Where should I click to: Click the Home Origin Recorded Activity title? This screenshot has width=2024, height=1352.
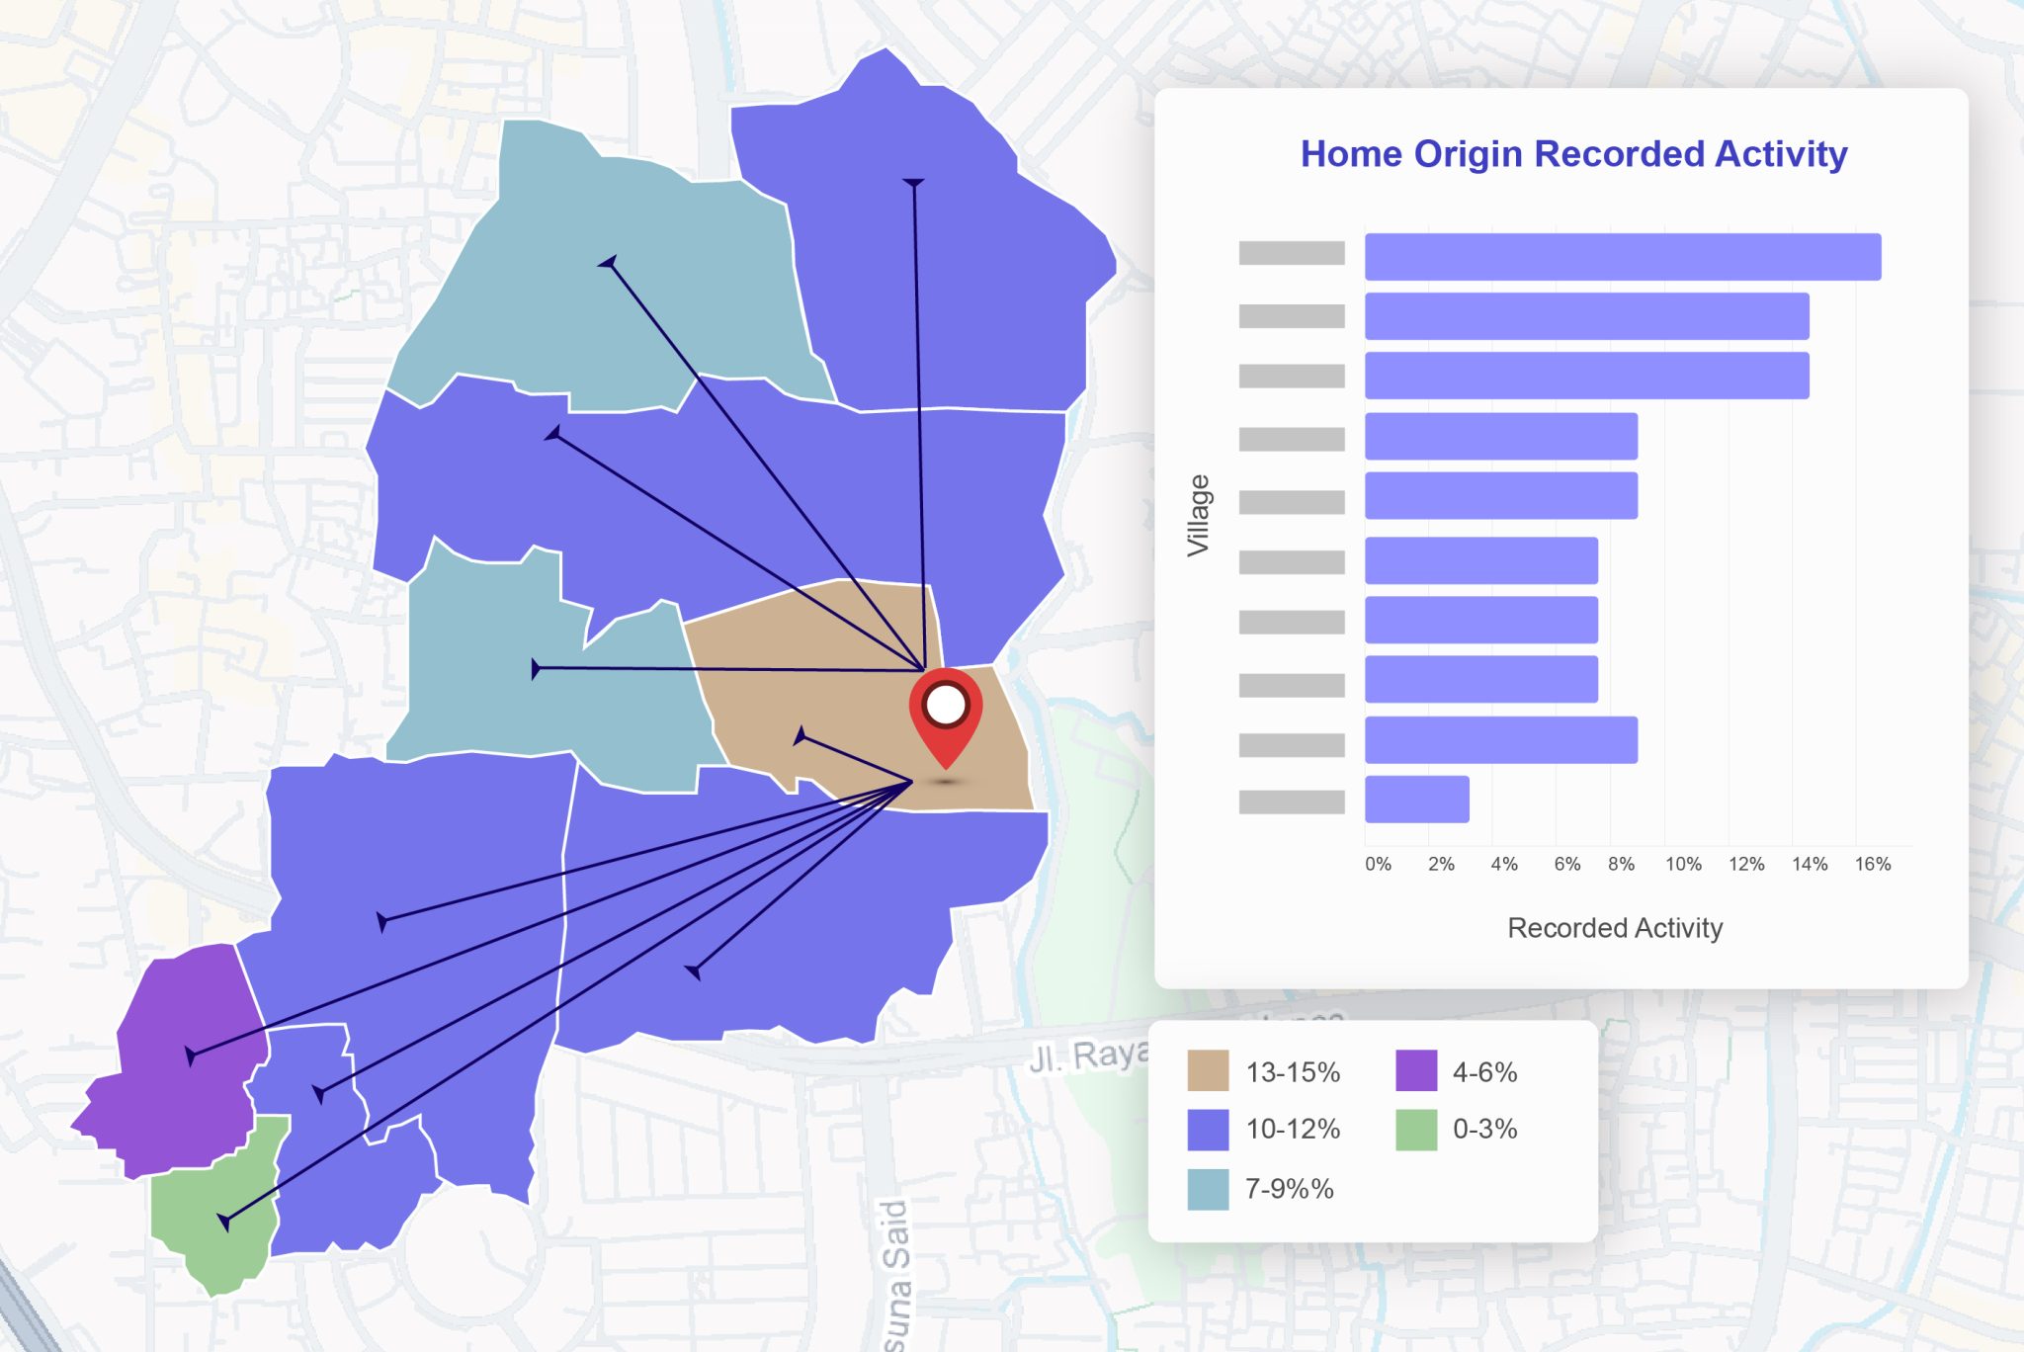pos(1573,154)
